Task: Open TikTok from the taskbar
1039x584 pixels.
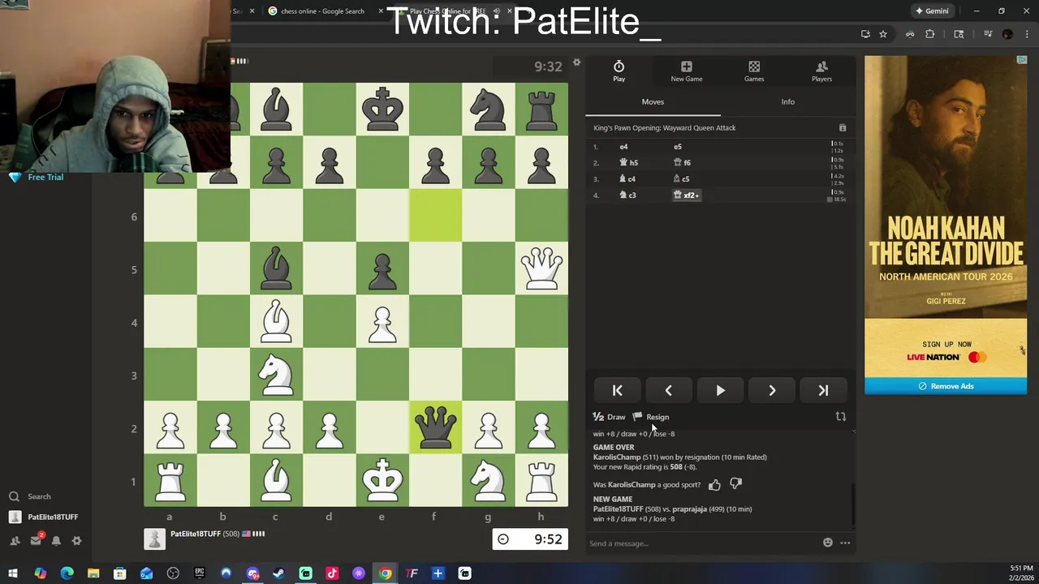Action: click(332, 573)
